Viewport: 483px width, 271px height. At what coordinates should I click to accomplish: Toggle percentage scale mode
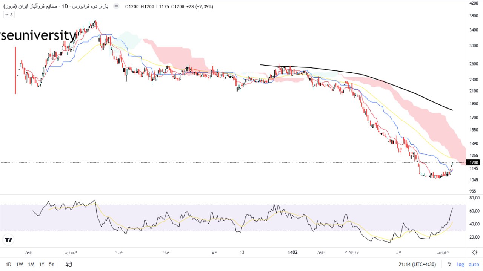pyautogui.click(x=450, y=264)
